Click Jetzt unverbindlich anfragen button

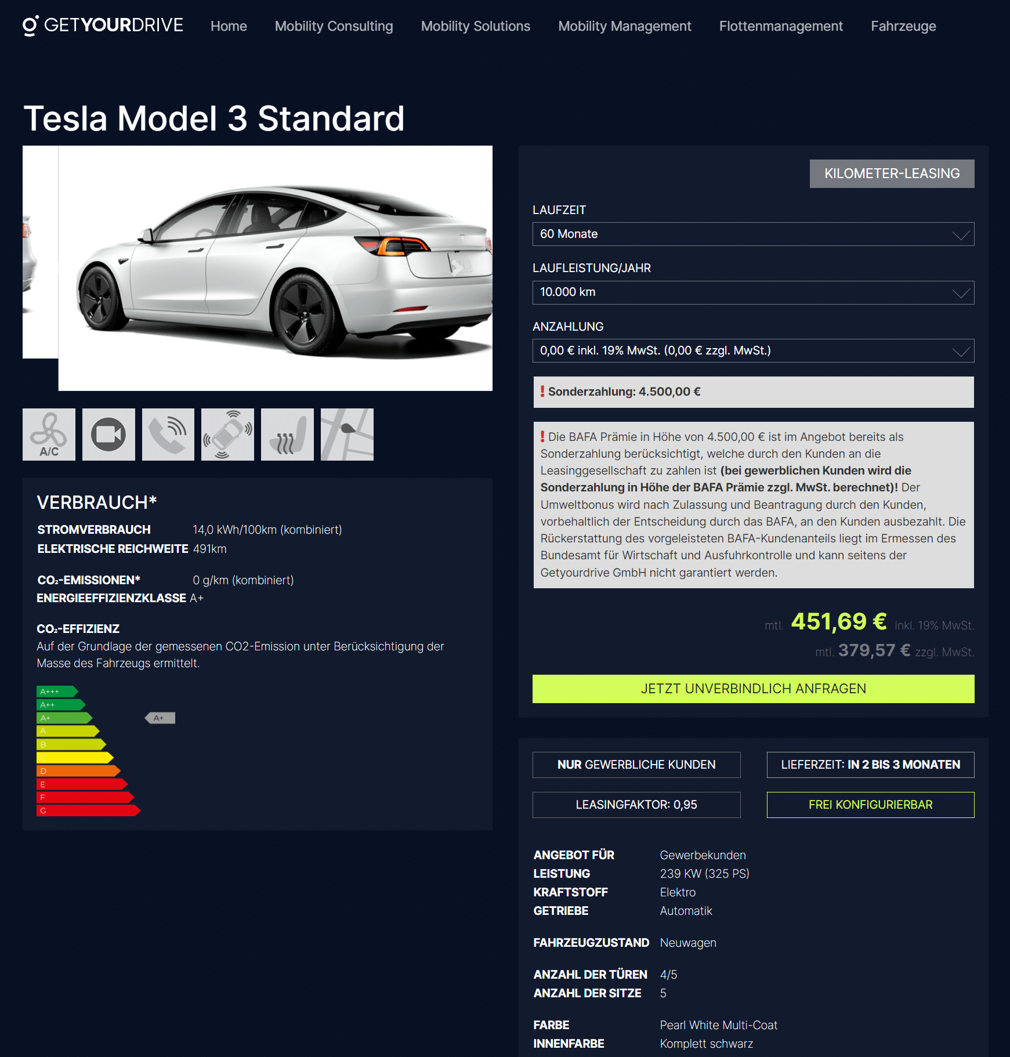(x=753, y=689)
